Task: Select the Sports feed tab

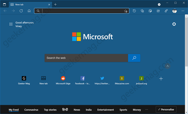Action: pyautogui.click(x=123, y=110)
